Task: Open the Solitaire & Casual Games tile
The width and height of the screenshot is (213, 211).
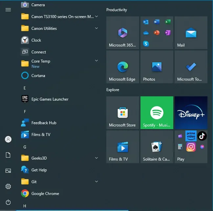Action: (157, 147)
